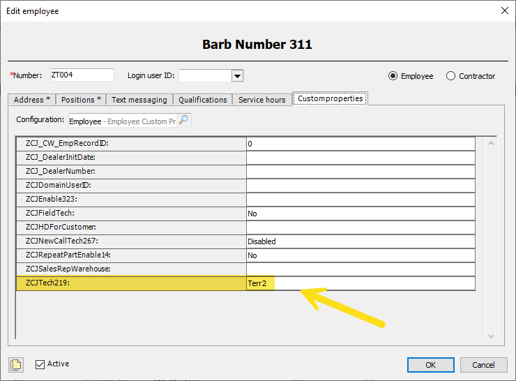The height and width of the screenshot is (381, 516).
Task: Click the Login user ID text field
Action: pyautogui.click(x=205, y=76)
